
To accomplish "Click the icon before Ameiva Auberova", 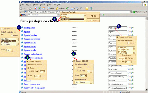I will [x=22, y=84].
